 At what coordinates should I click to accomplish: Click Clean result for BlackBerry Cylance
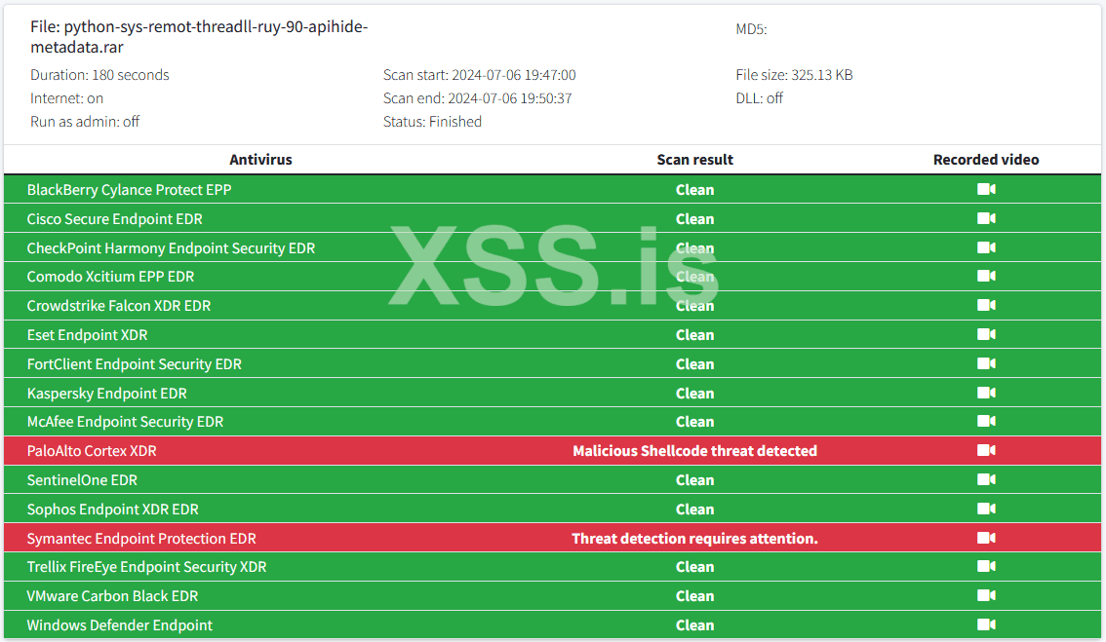(694, 190)
